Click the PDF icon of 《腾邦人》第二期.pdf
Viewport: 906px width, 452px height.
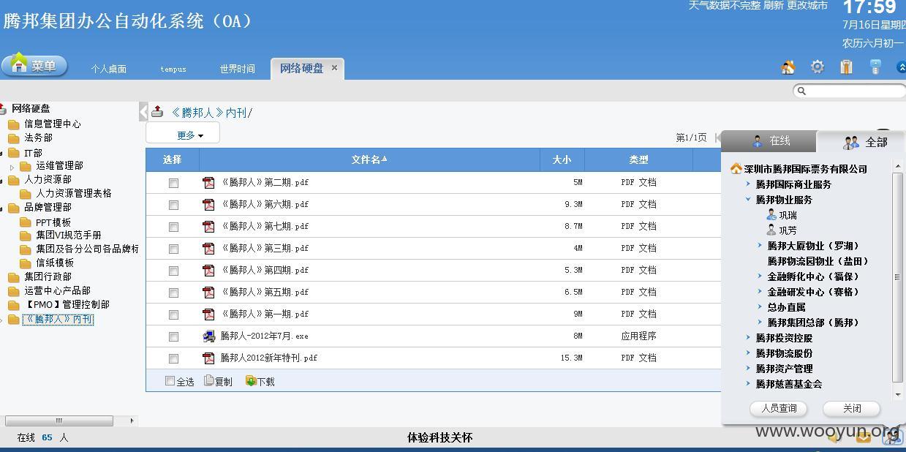[208, 183]
